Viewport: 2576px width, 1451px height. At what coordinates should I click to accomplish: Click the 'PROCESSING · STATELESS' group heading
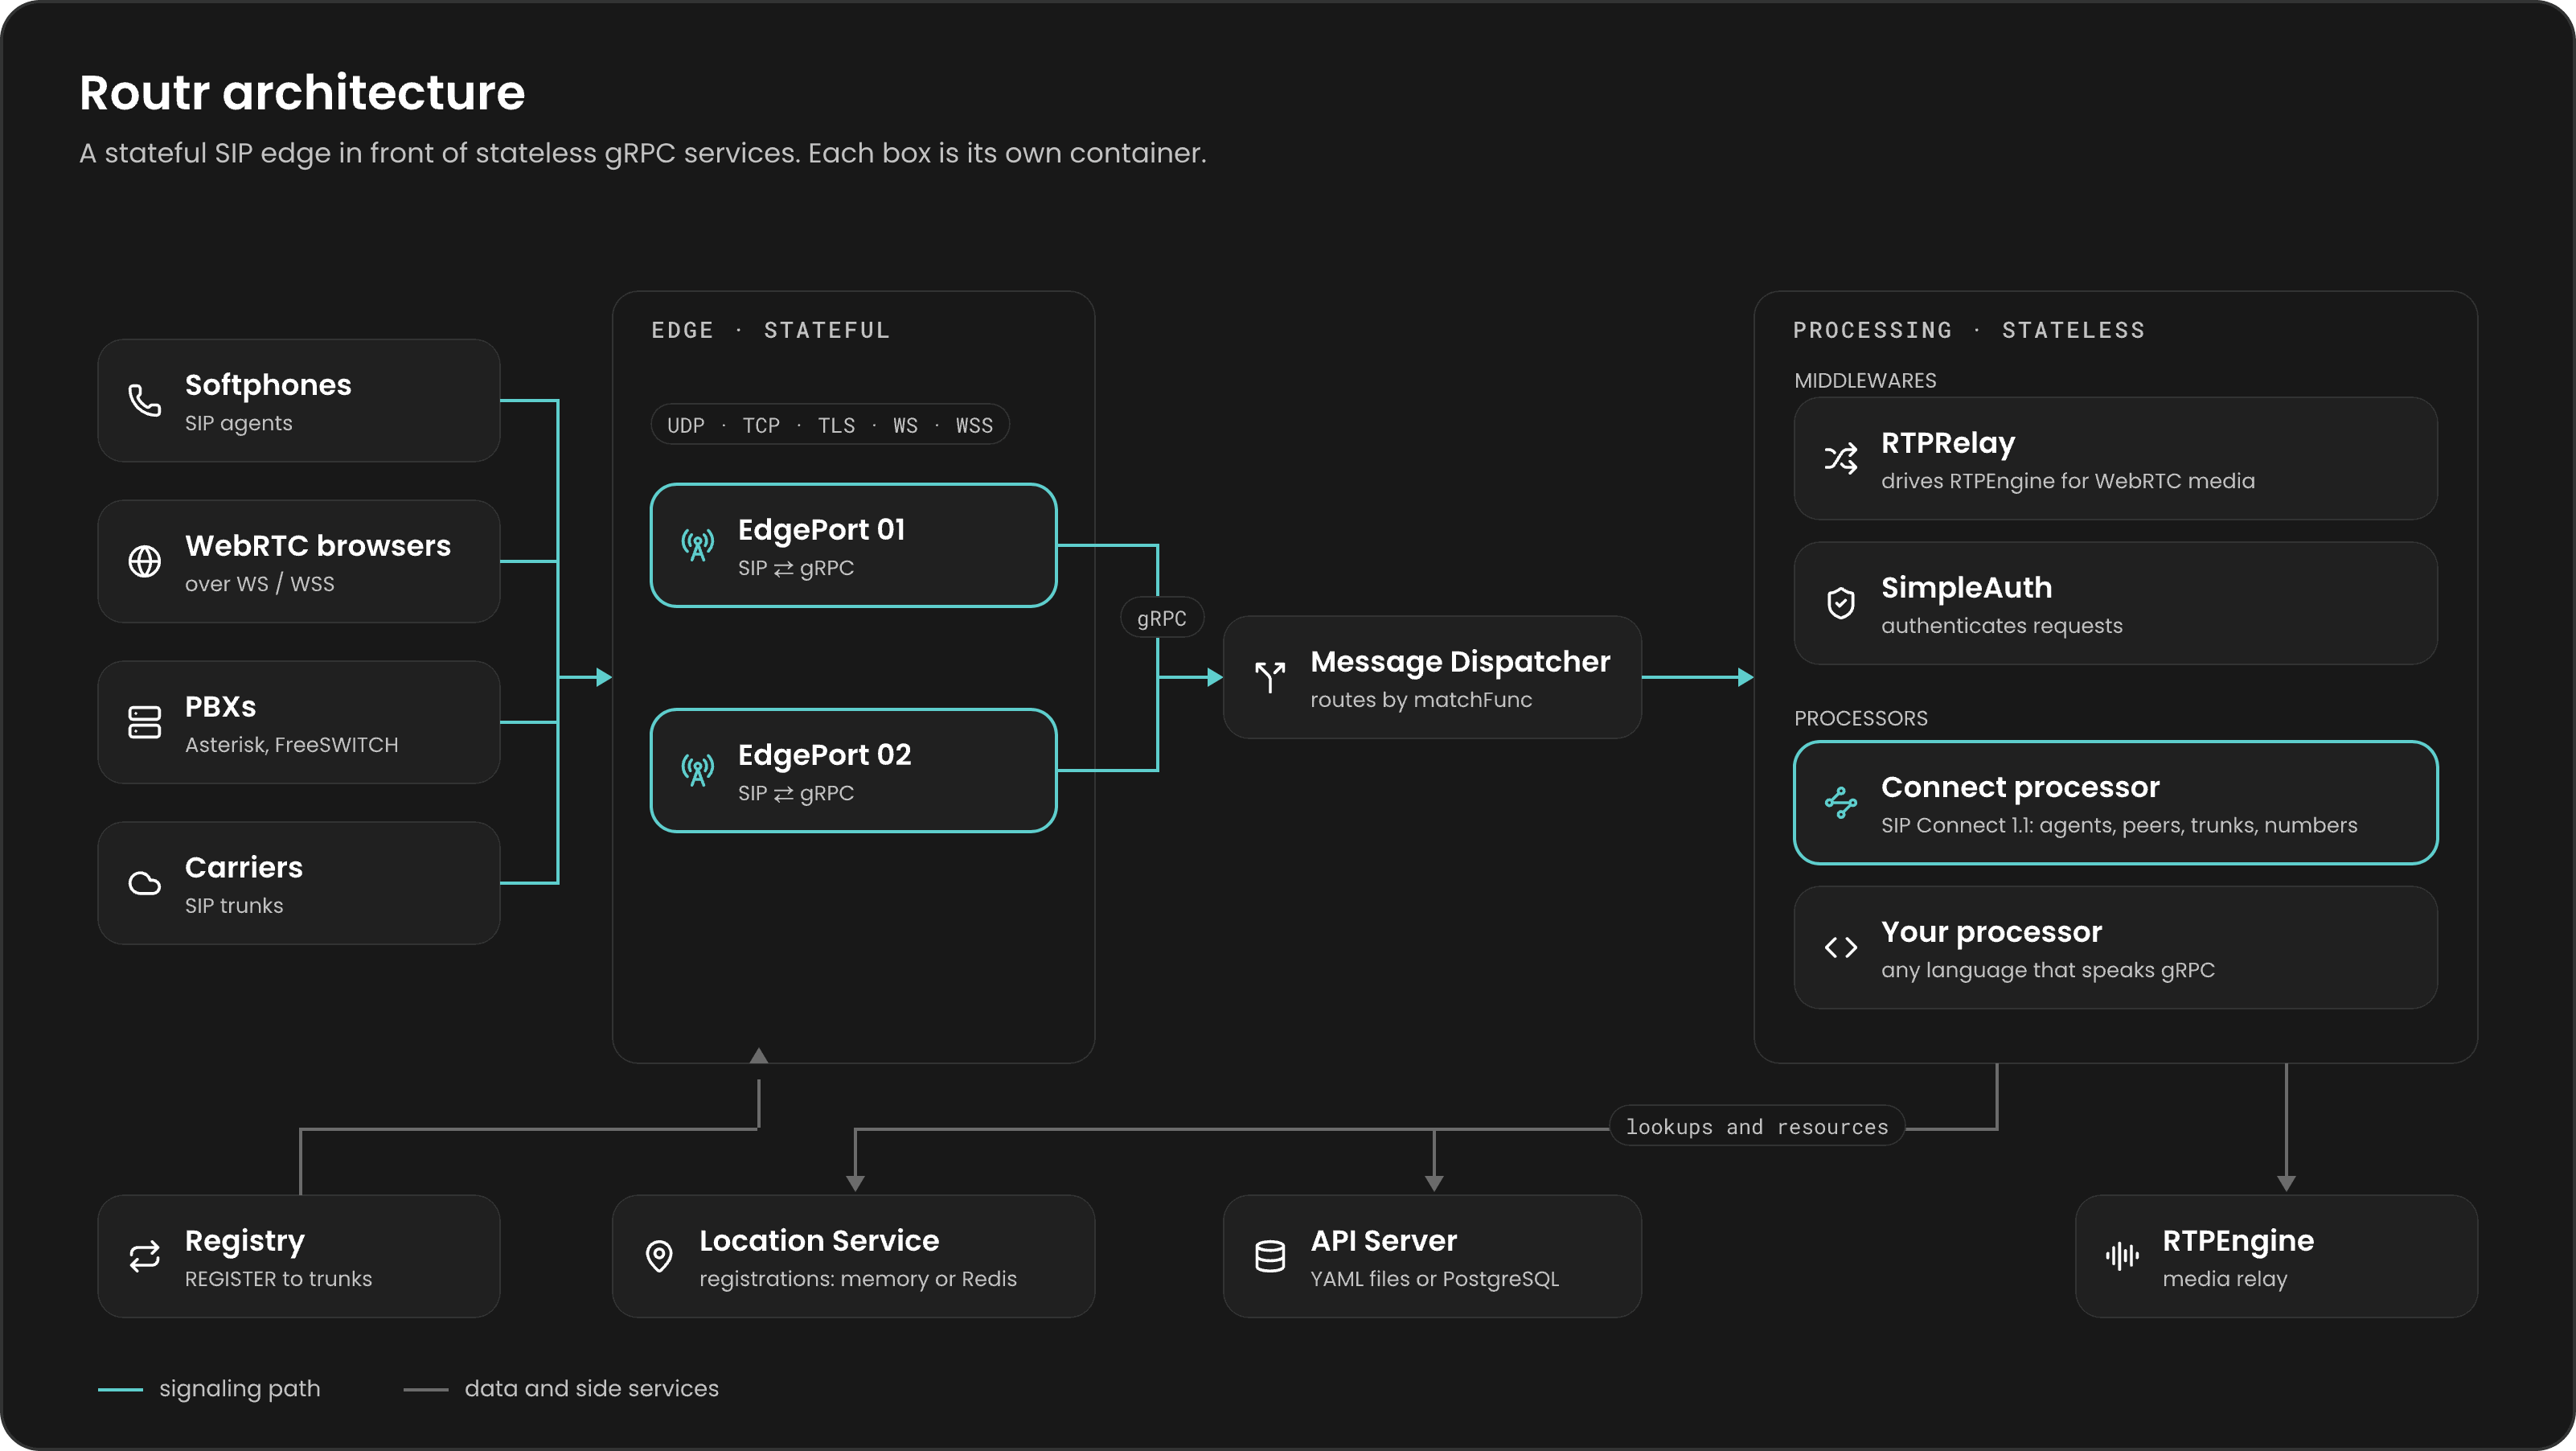tap(1969, 331)
